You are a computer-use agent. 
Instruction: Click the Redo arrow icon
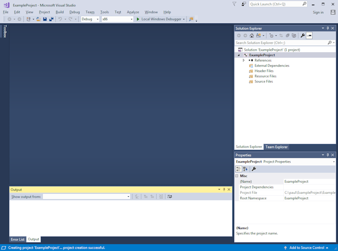(x=70, y=19)
